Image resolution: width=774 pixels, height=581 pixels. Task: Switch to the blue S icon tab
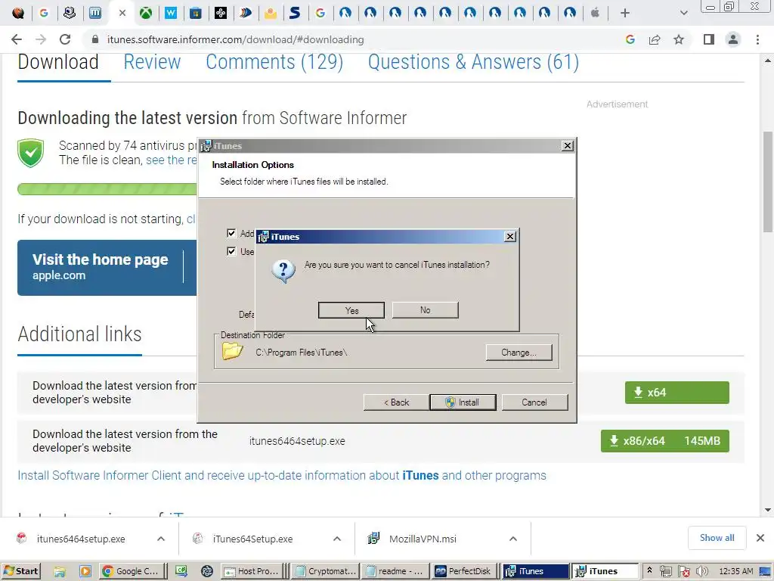[295, 13]
